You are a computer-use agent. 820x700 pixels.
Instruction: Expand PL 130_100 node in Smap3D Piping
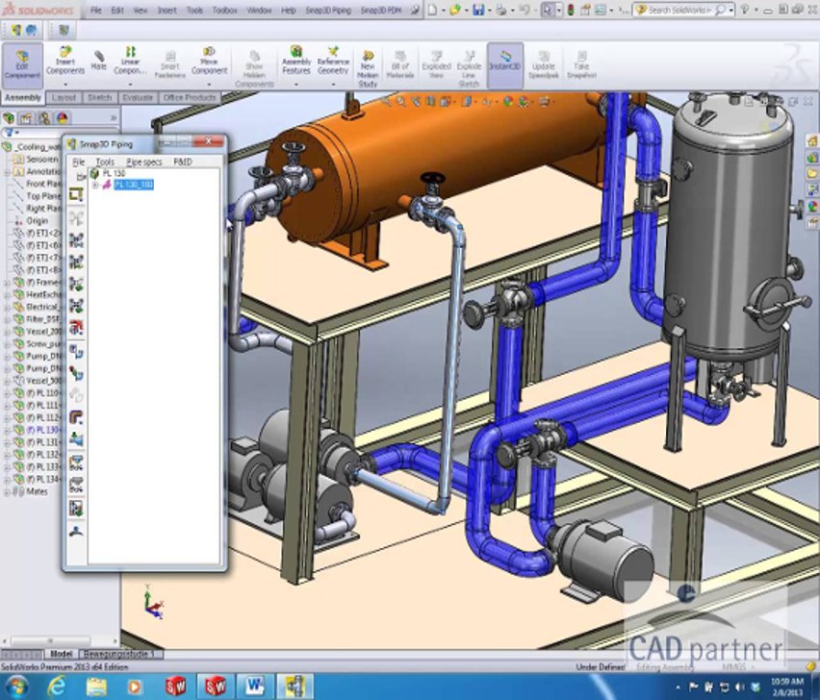pos(95,185)
